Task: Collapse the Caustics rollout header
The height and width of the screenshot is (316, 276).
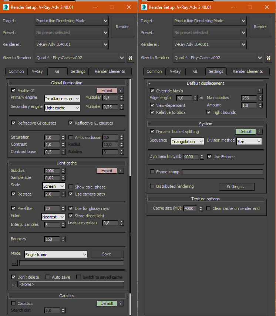Action: 67,296
